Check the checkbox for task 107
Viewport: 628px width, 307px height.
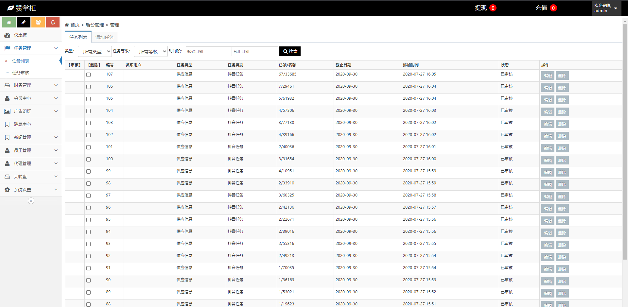88,75
